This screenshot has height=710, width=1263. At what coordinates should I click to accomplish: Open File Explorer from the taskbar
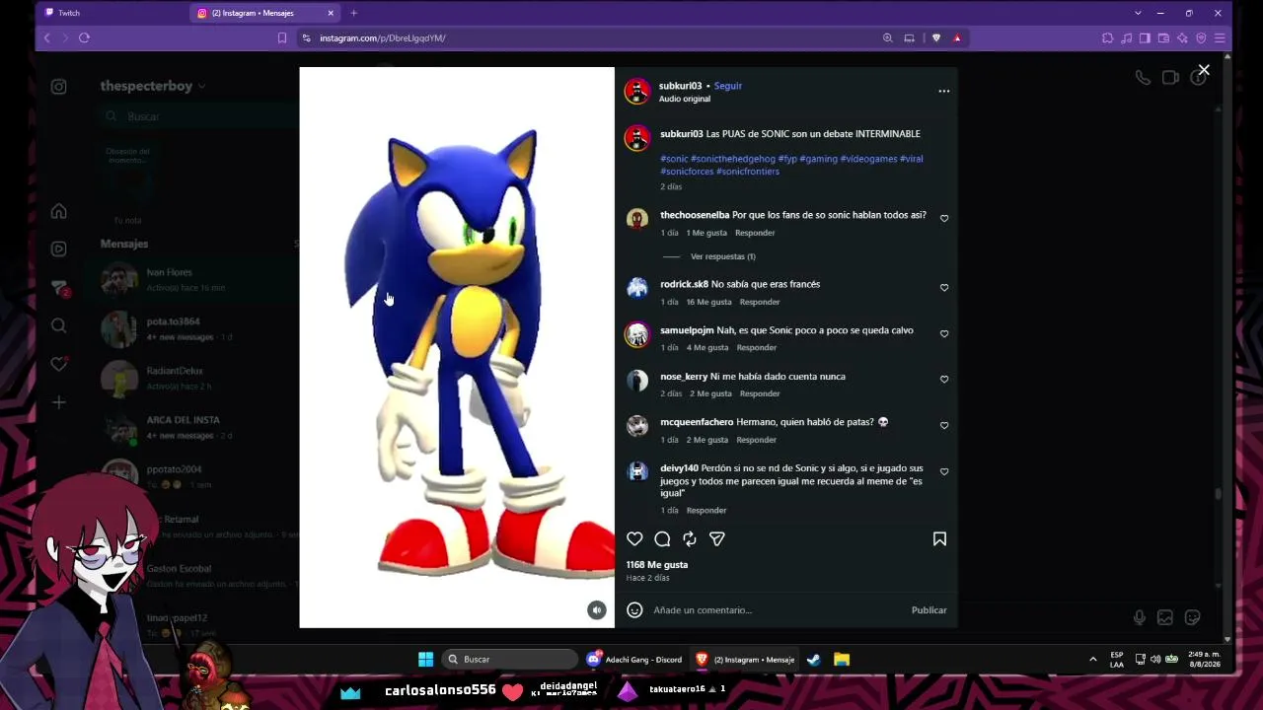click(x=842, y=659)
